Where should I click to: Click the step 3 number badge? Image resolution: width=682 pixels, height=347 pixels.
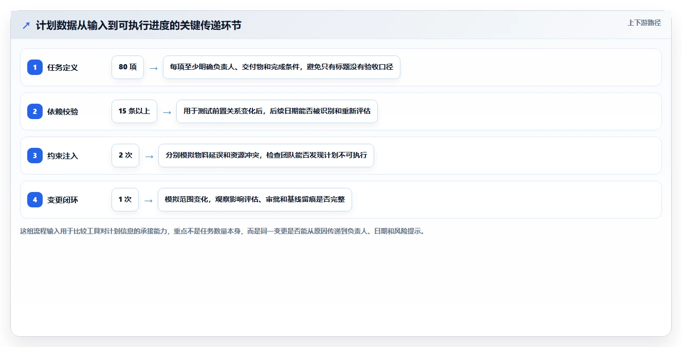click(35, 156)
